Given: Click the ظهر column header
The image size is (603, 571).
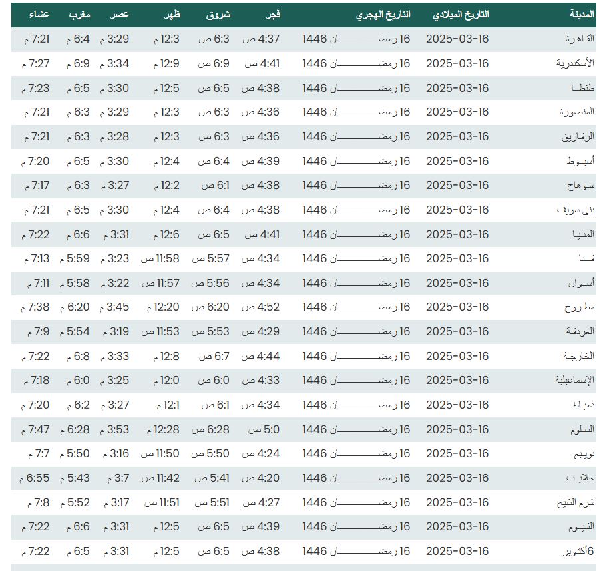Looking at the screenshot, I should coord(172,14).
